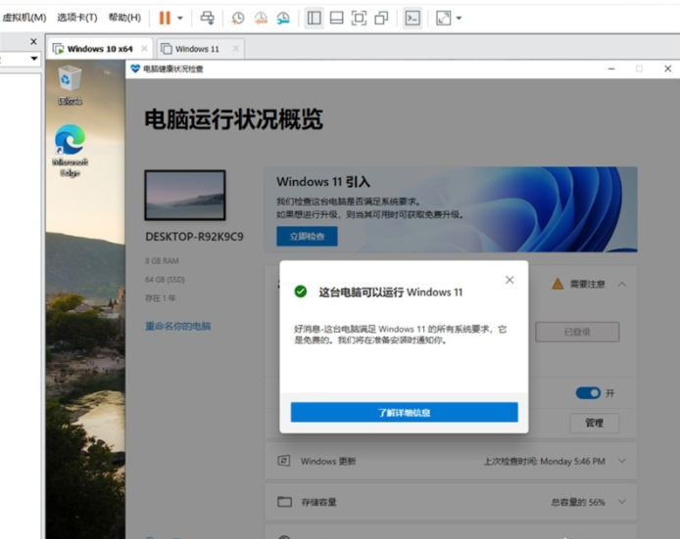Screen dimensions: 680x539
Task: Click the revert to snapshot icon
Action: point(261,18)
